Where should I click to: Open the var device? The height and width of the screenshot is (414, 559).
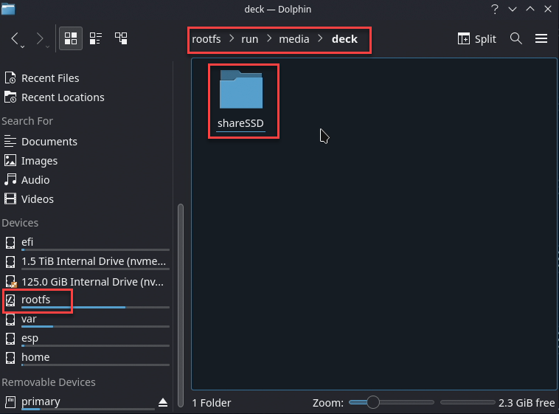(x=86, y=320)
